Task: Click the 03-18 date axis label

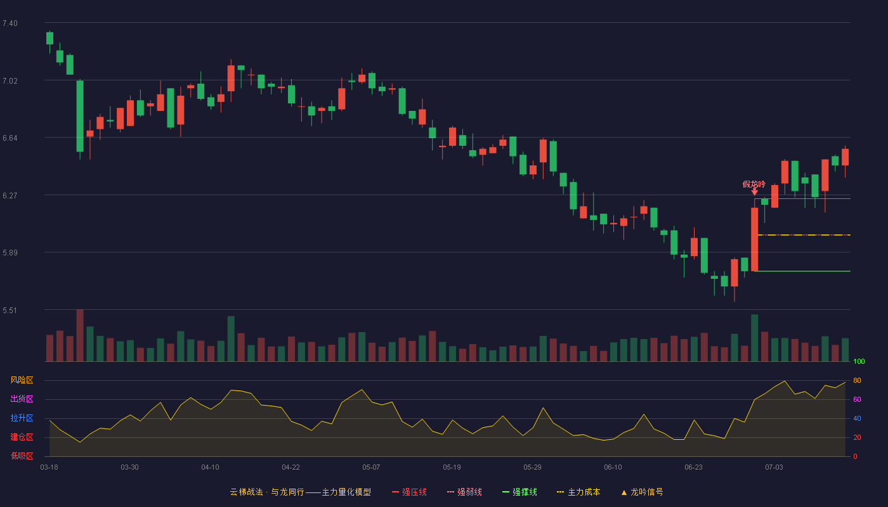Action: (49, 467)
